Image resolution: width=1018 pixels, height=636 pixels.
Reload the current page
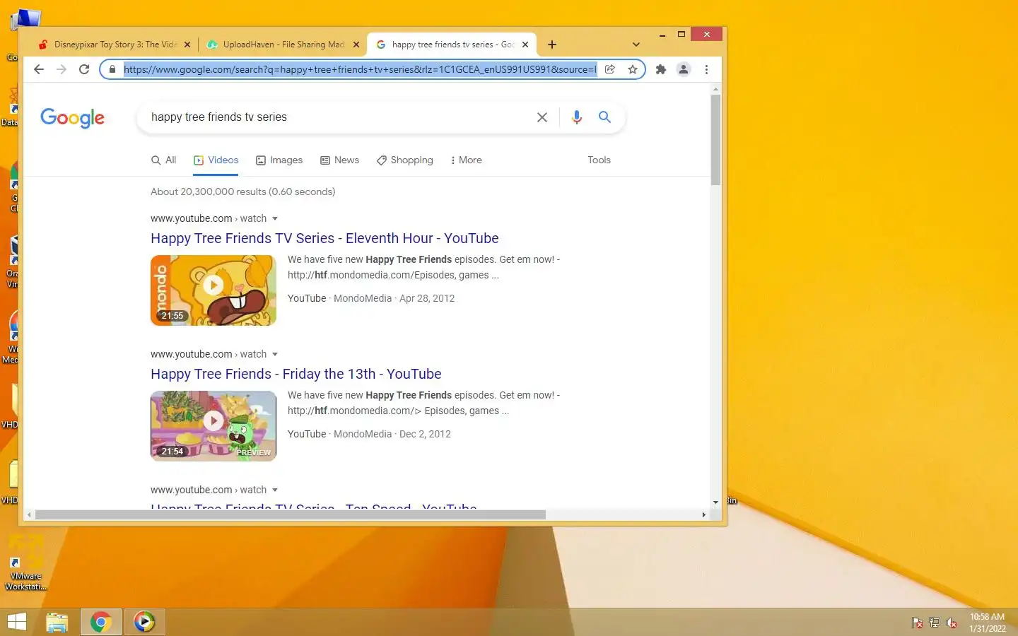84,69
